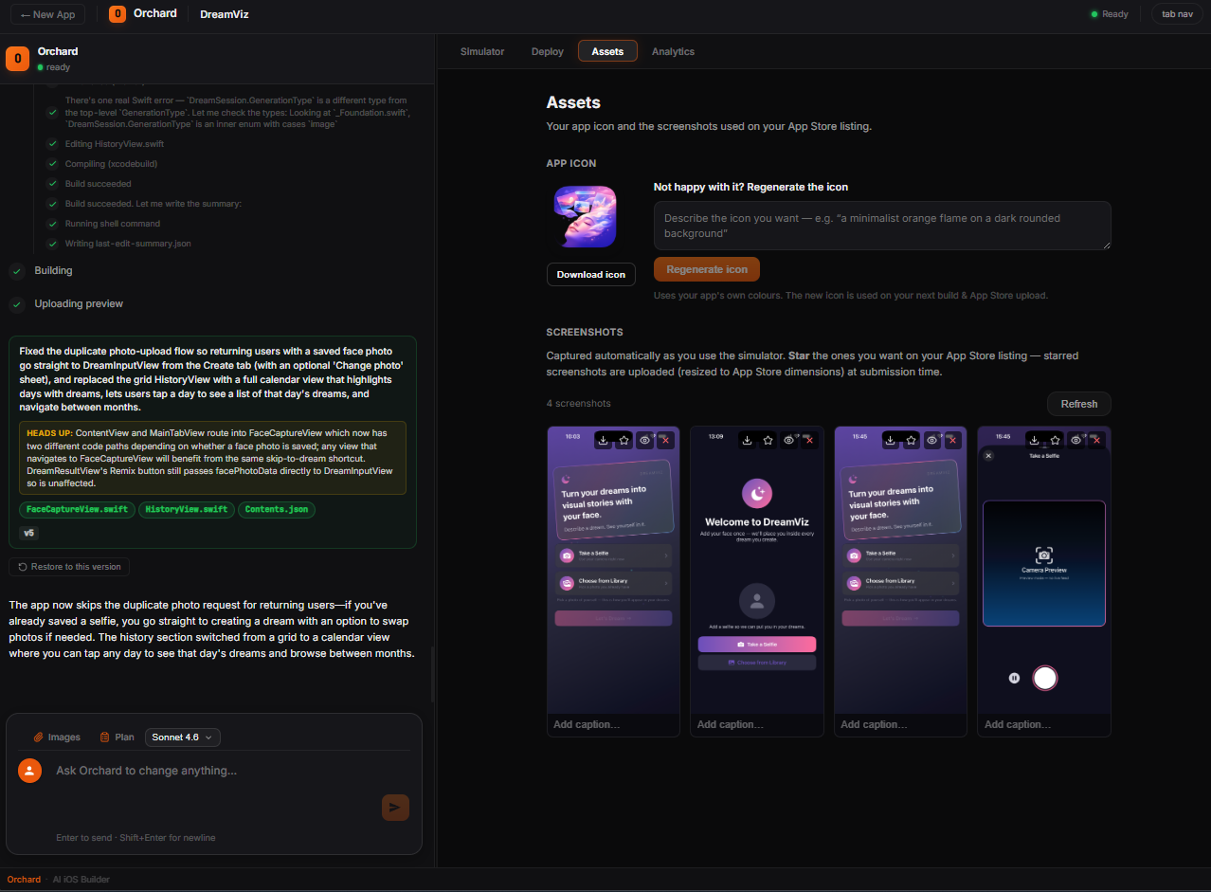Download the 13:09 Welcome to DreamViz screenshot
The width and height of the screenshot is (1211, 892).
(x=747, y=440)
